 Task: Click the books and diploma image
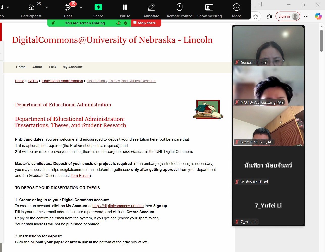208,109
